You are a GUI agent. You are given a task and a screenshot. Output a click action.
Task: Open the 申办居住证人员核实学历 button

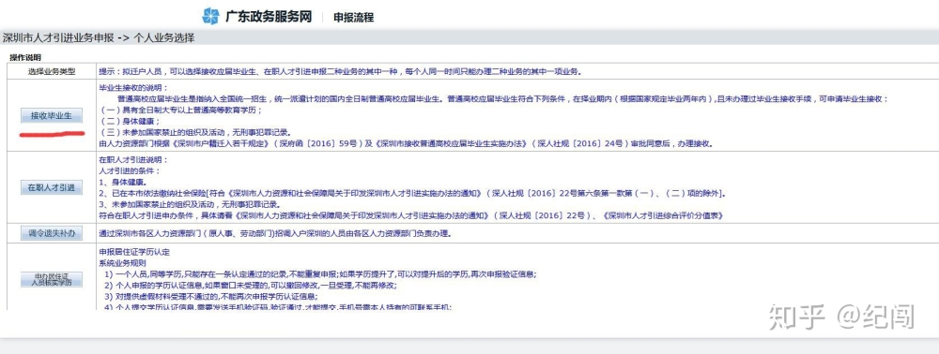click(51, 279)
